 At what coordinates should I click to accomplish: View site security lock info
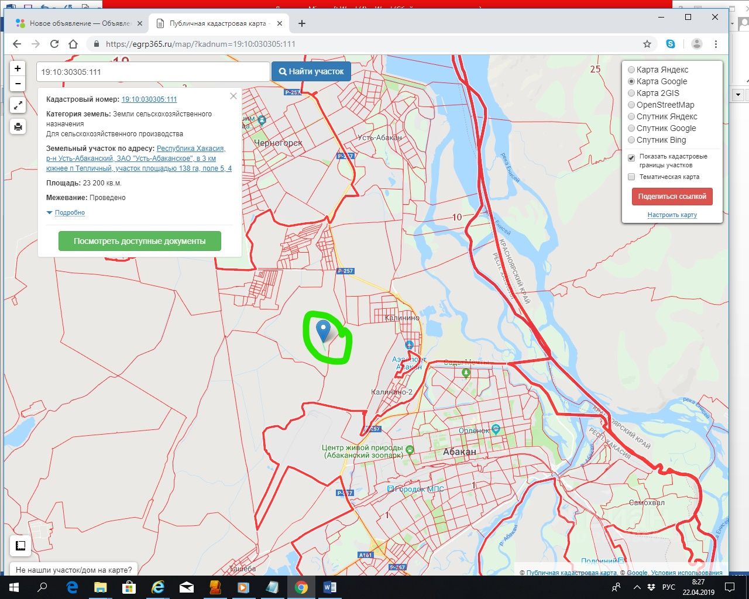97,44
